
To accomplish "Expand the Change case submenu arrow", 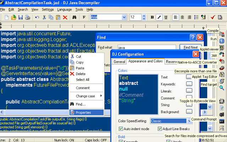I will [x=101, y=96].
